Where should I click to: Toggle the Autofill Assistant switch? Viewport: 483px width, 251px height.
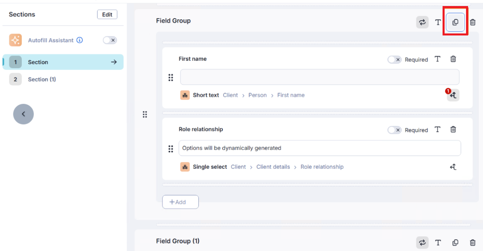[x=110, y=40]
